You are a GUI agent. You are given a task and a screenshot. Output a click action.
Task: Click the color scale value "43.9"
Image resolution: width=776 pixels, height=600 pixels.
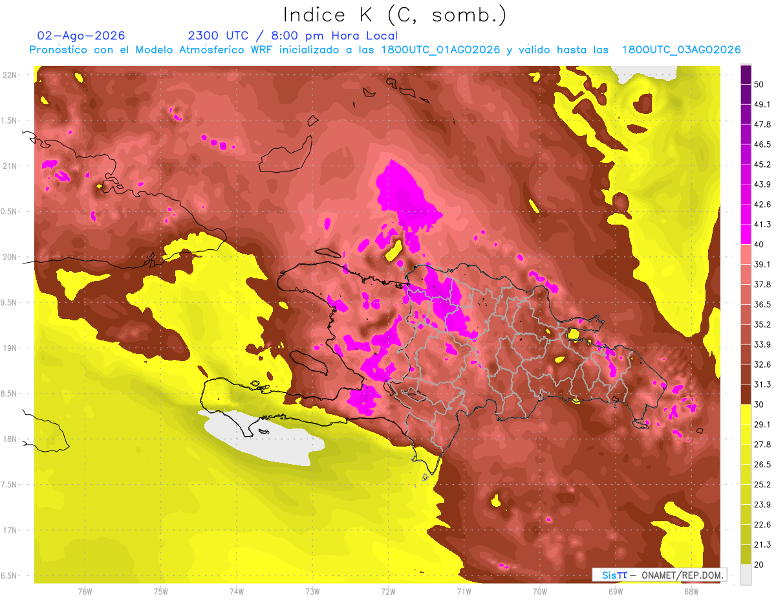coord(762,185)
